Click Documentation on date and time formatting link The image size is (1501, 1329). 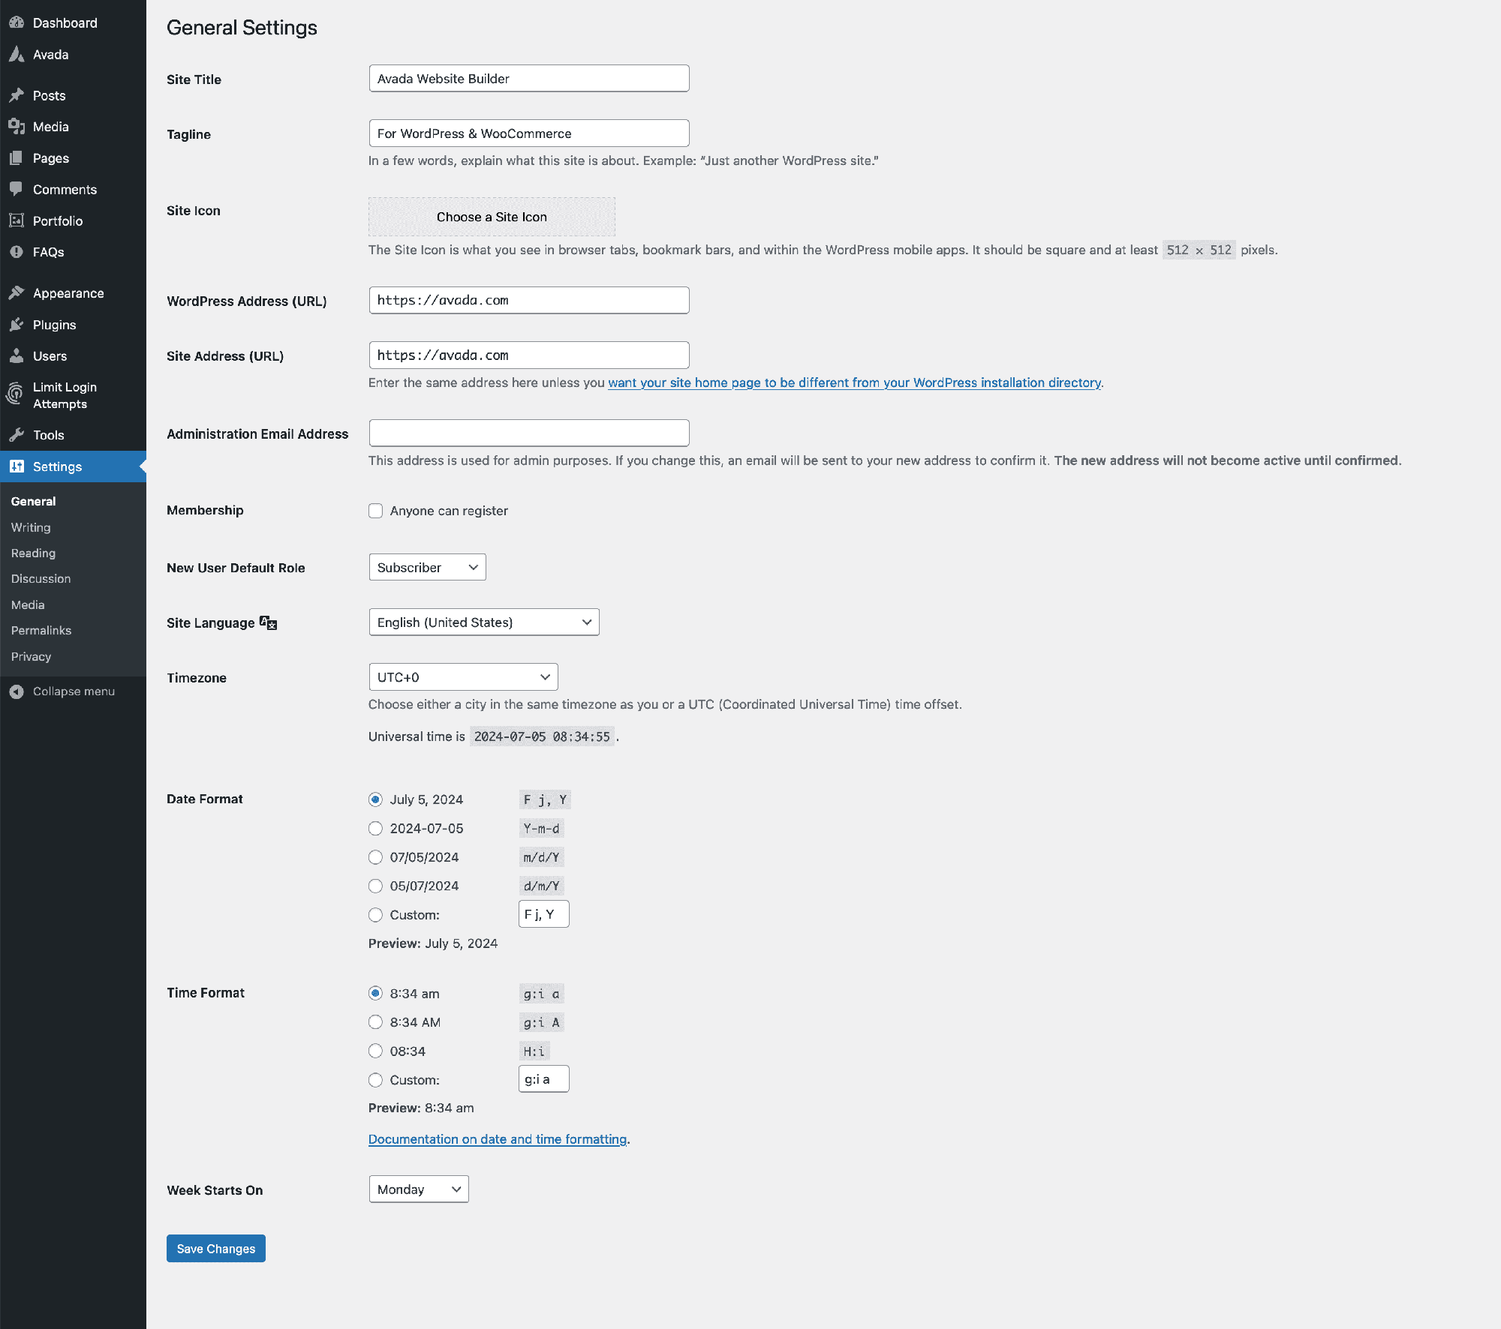[x=497, y=1139]
